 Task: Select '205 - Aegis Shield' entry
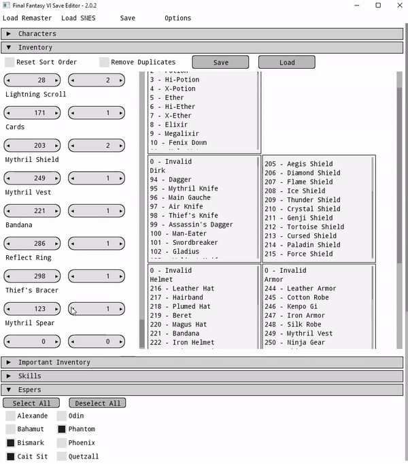click(299, 164)
